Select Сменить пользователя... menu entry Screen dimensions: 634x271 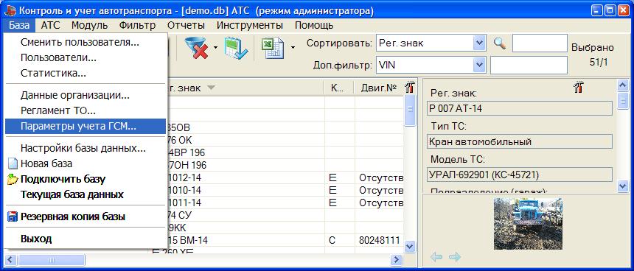pos(86,43)
